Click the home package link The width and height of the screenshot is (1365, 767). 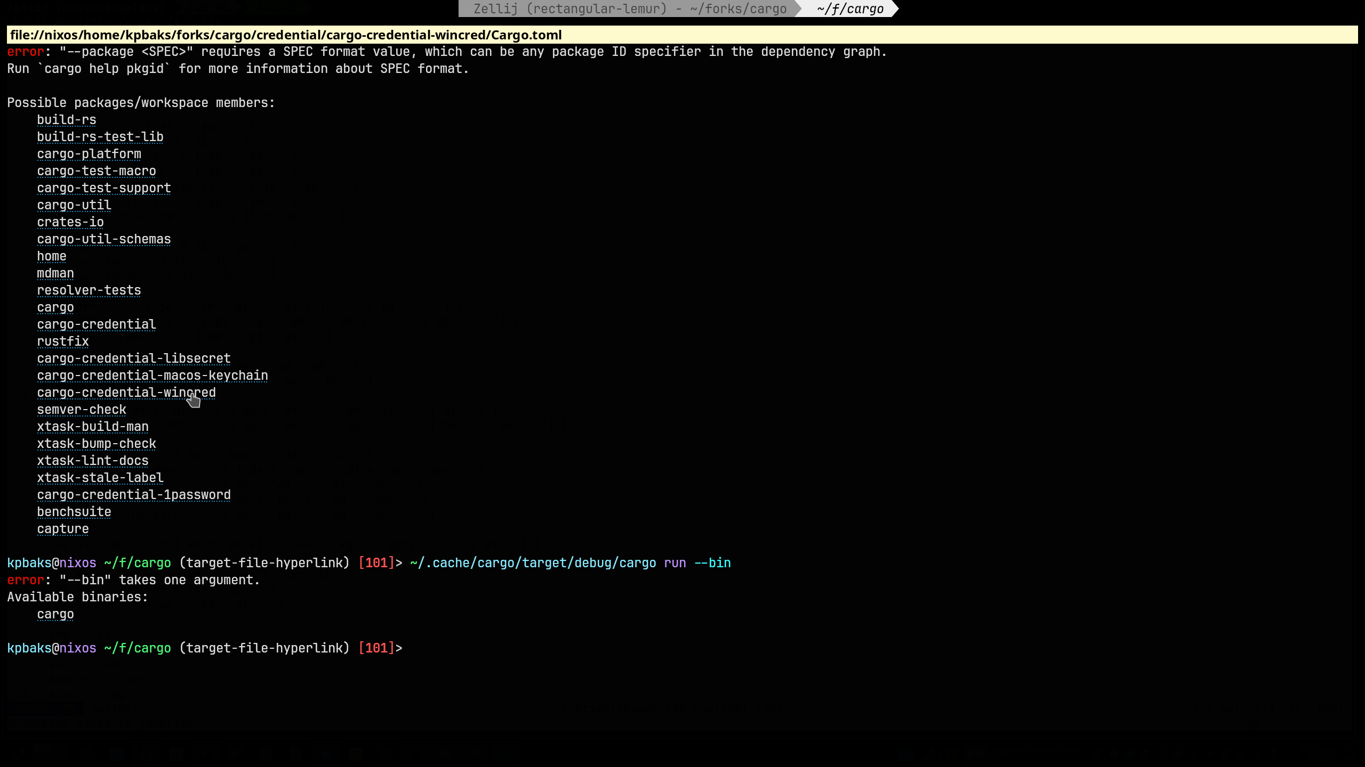pos(52,256)
